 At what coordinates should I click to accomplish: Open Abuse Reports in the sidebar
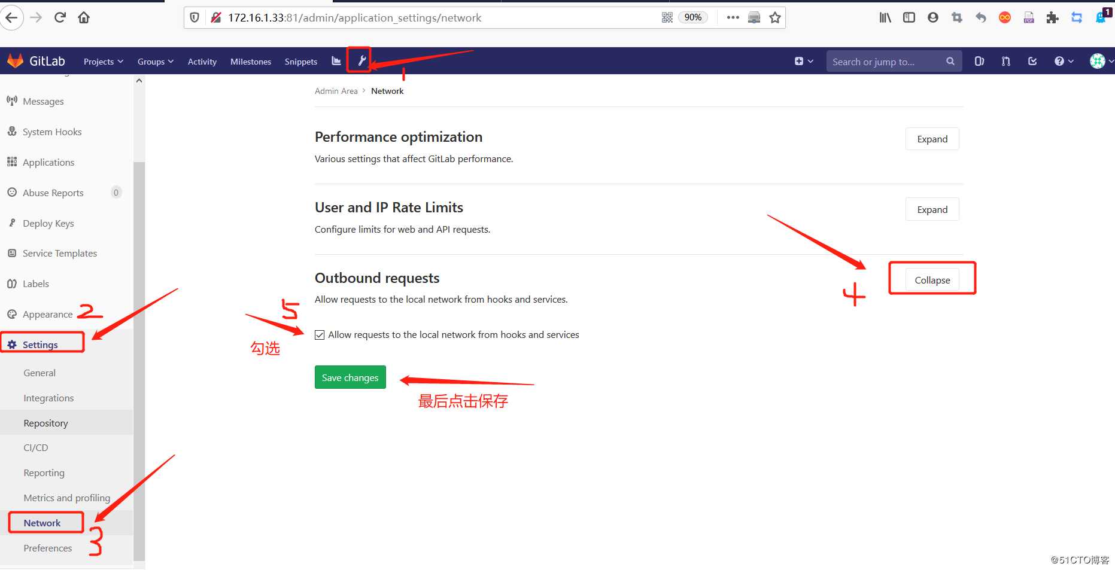pyautogui.click(x=53, y=193)
